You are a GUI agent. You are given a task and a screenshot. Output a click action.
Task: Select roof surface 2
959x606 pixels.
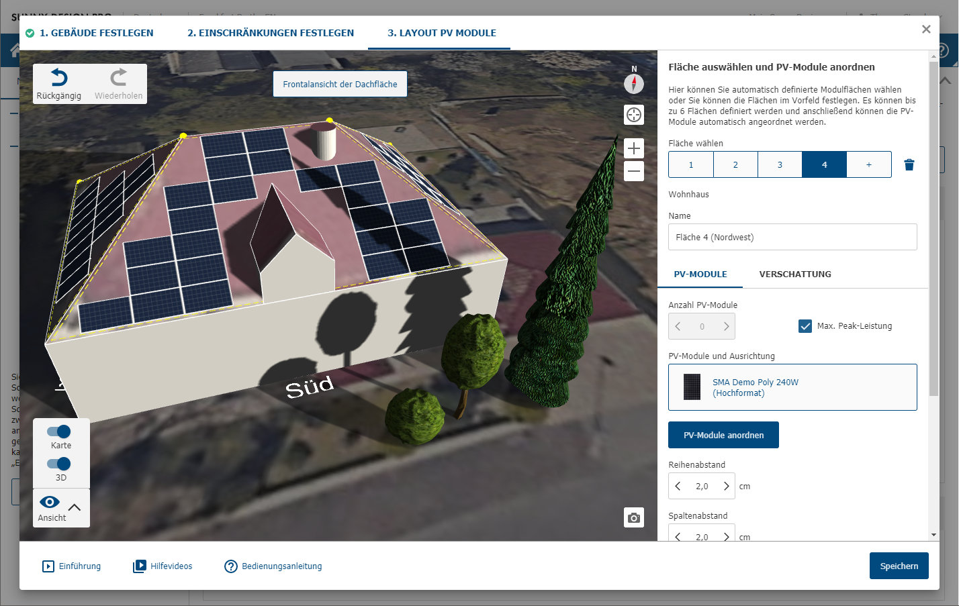pos(735,164)
